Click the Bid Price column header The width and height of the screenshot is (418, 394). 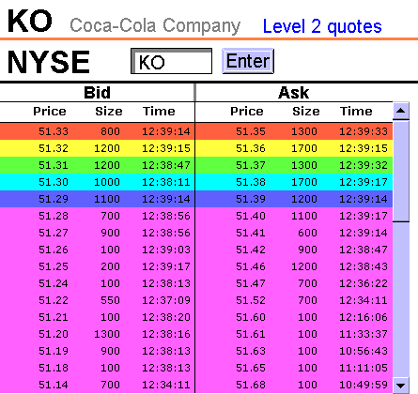pos(50,112)
